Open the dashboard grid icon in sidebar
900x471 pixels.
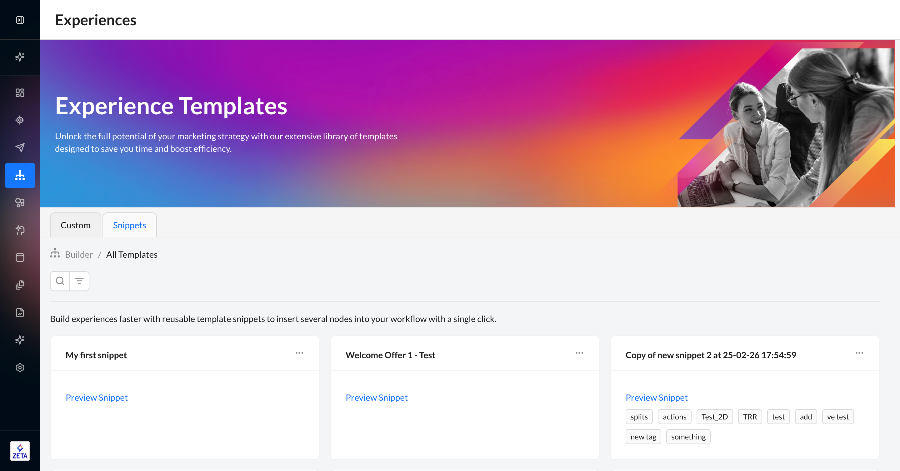pyautogui.click(x=20, y=92)
